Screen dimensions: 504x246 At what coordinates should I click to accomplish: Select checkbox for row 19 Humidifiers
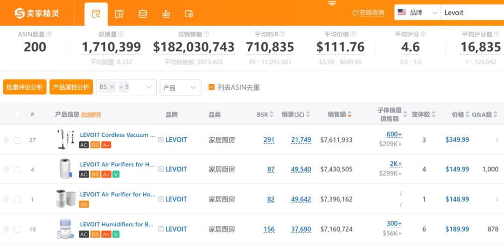coord(17,230)
